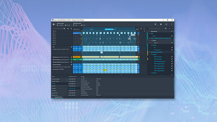
Task: Open the Selected Items tab
Action: point(58,97)
